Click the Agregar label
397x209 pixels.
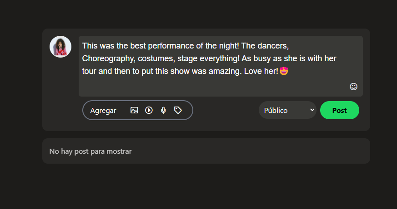click(103, 111)
